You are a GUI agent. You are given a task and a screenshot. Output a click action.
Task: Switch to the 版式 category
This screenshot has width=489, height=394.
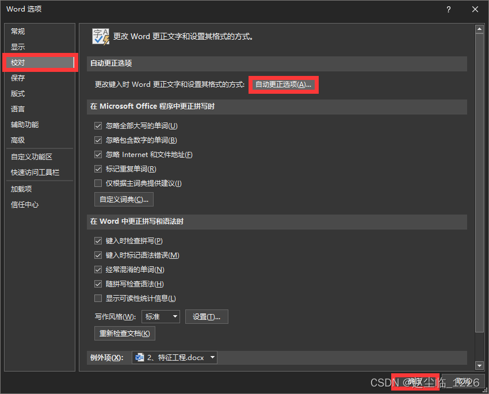40,94
